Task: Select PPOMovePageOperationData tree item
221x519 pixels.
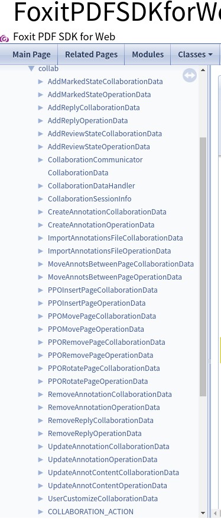Action: [x=96, y=329]
